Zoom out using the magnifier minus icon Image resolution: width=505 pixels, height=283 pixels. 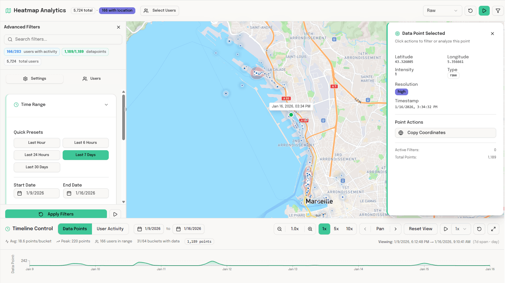279,229
